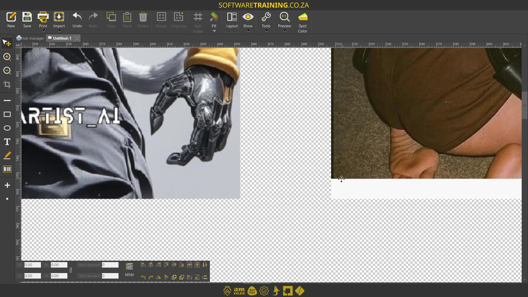528x297 pixels.
Task: Click the Paste toolbar button
Action: (127, 20)
